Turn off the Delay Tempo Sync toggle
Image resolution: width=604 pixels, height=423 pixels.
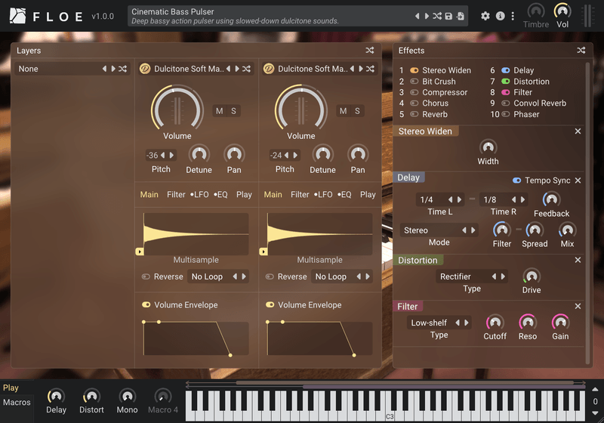[x=516, y=181]
